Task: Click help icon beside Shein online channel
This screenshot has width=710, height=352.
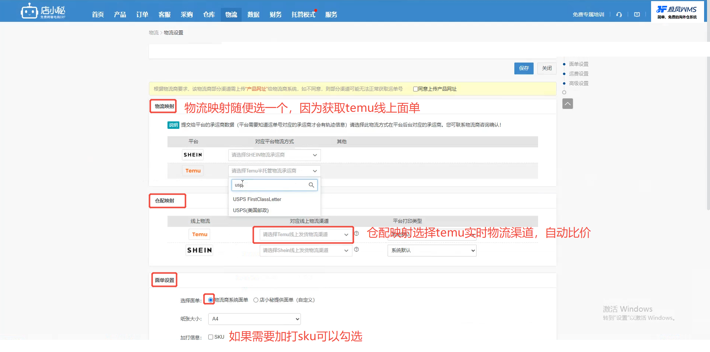Action: 356,249
